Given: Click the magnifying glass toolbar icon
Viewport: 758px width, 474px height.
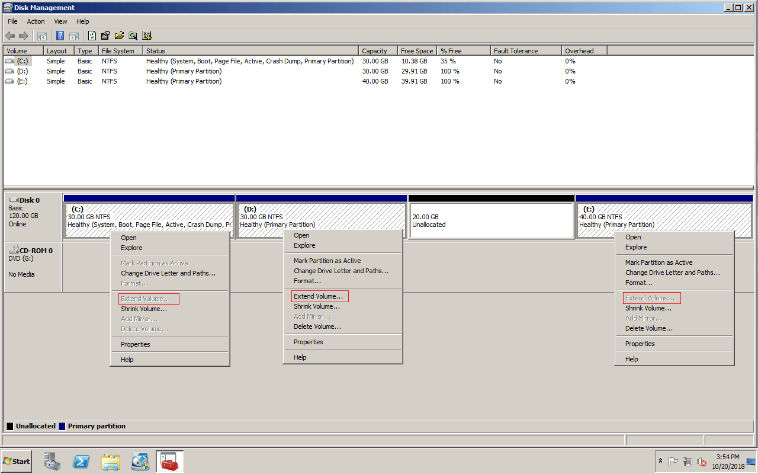Looking at the screenshot, I should click(133, 36).
